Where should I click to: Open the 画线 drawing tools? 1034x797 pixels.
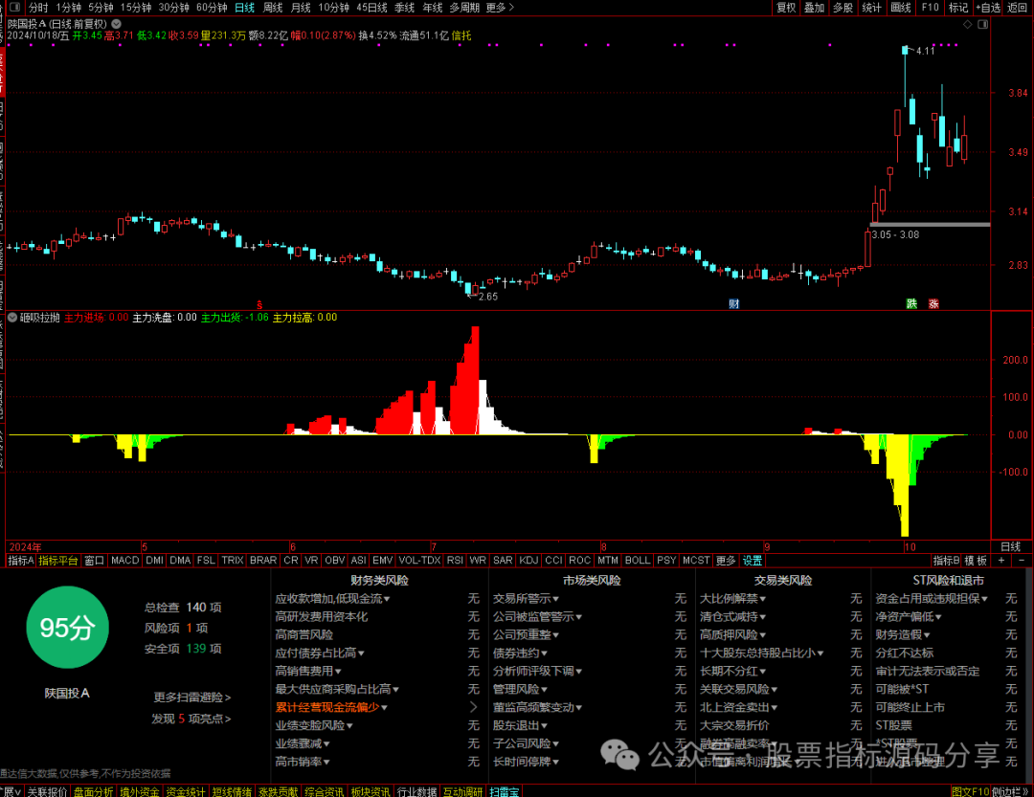[x=901, y=8]
